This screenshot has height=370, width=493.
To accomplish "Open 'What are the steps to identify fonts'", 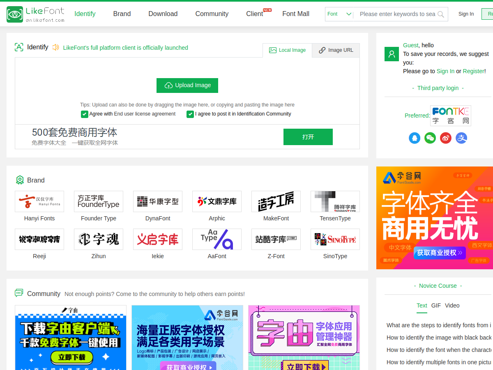I will [x=440, y=325].
